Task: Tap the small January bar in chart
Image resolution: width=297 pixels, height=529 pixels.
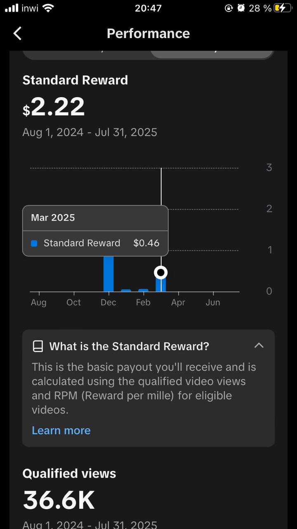Action: pyautogui.click(x=126, y=290)
